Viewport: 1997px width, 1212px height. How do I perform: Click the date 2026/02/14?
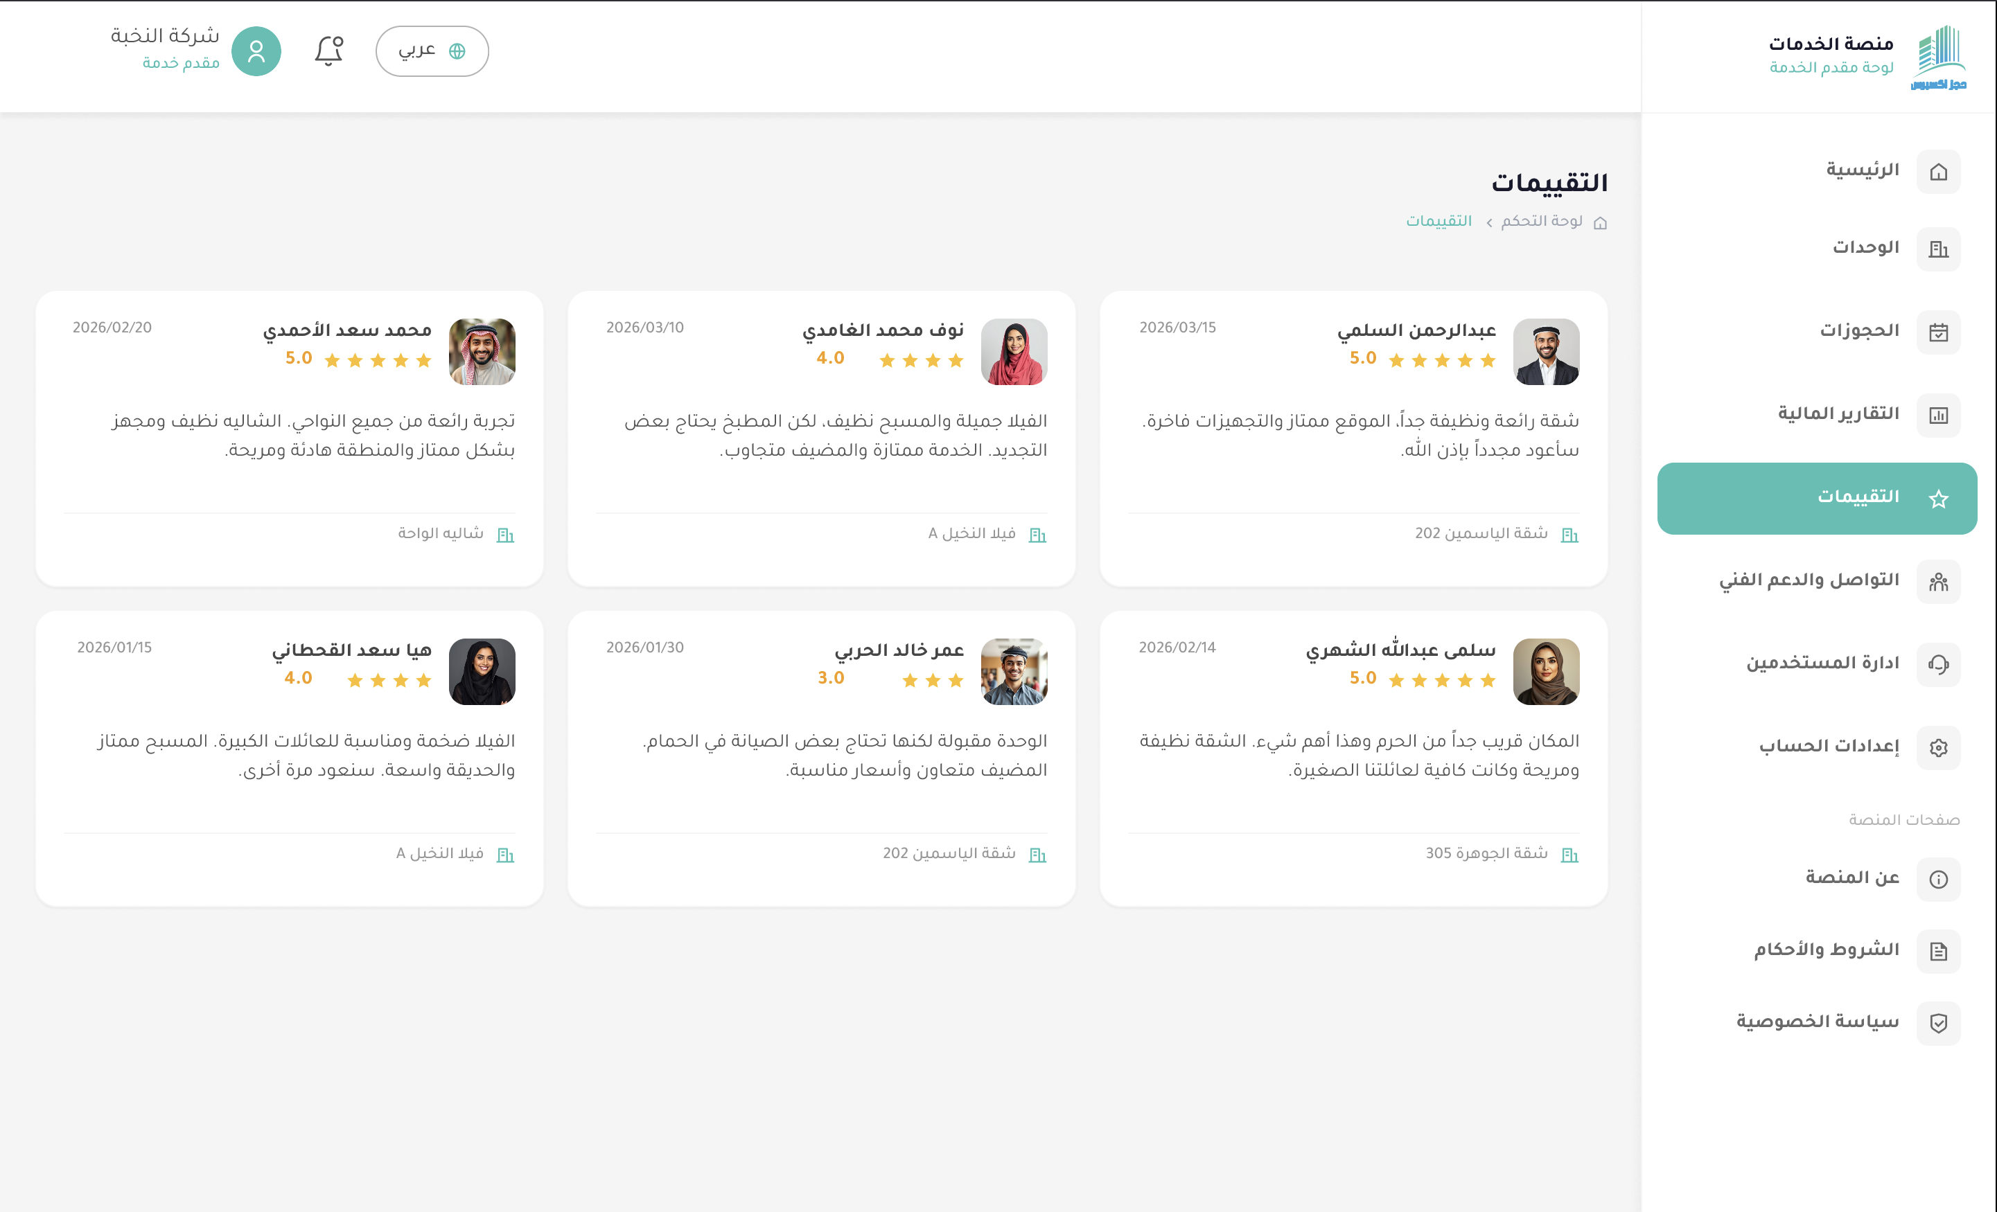[1177, 648]
